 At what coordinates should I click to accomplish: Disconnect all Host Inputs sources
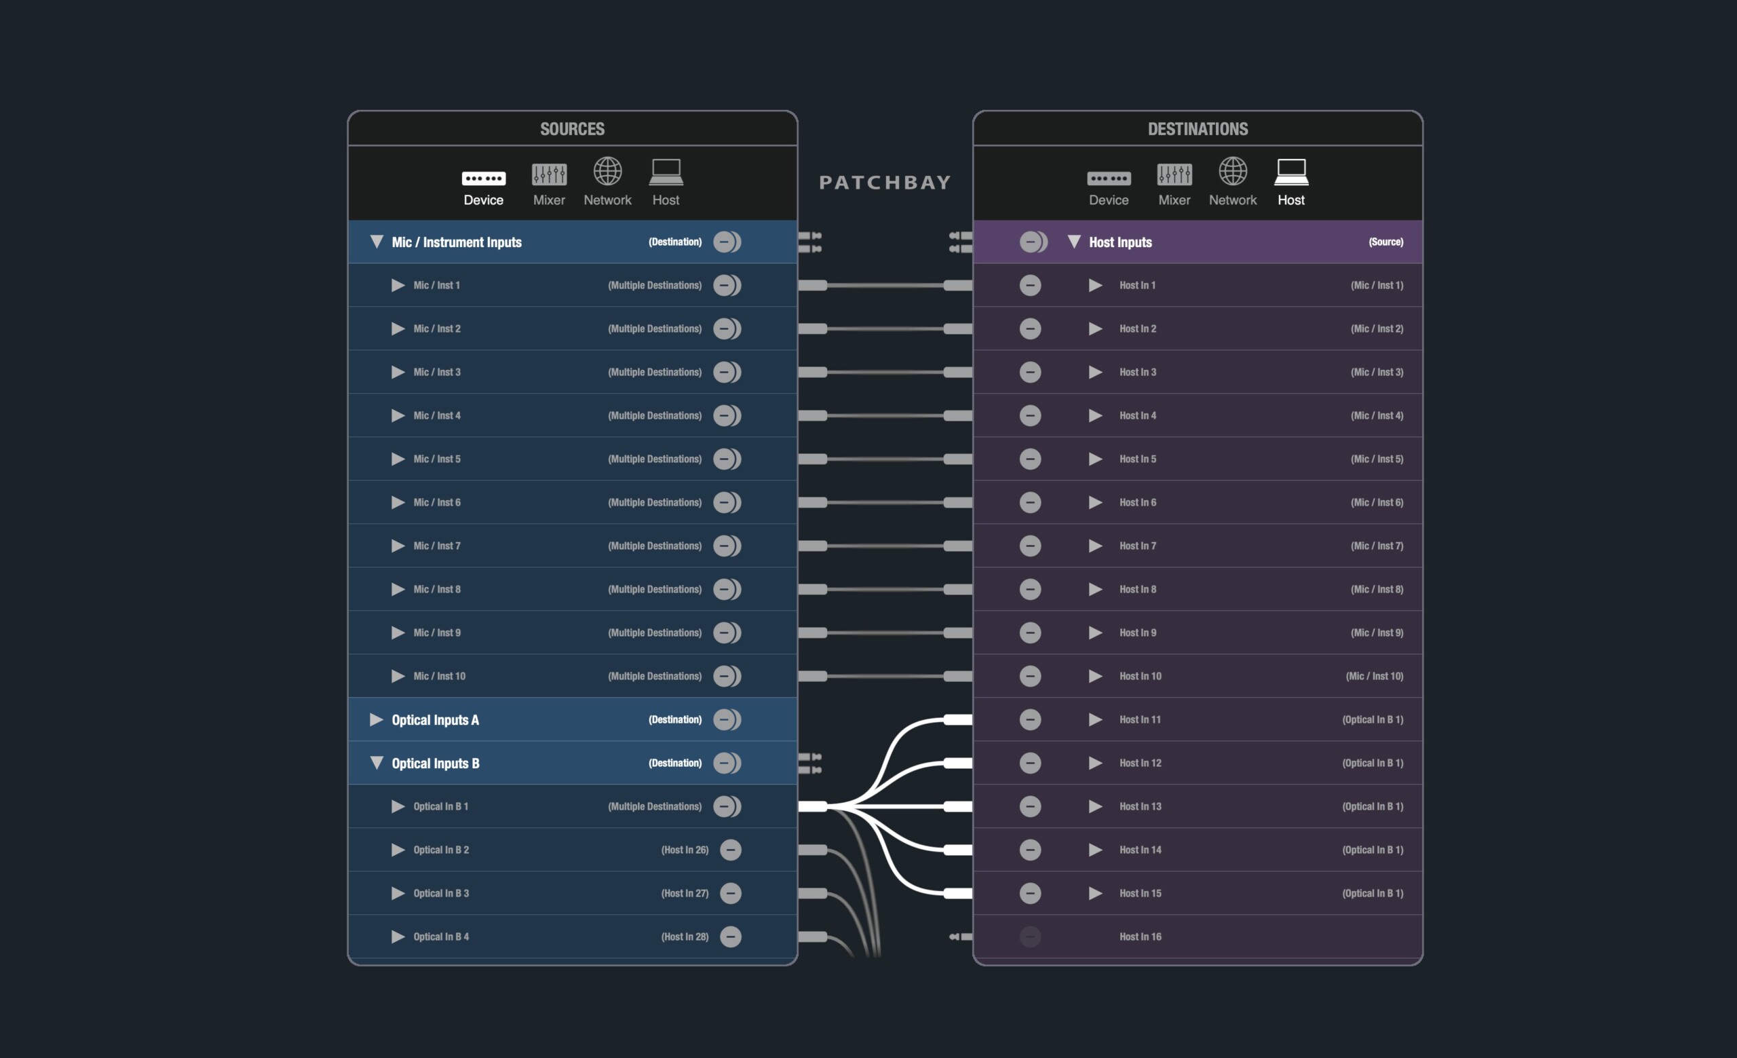point(1032,242)
